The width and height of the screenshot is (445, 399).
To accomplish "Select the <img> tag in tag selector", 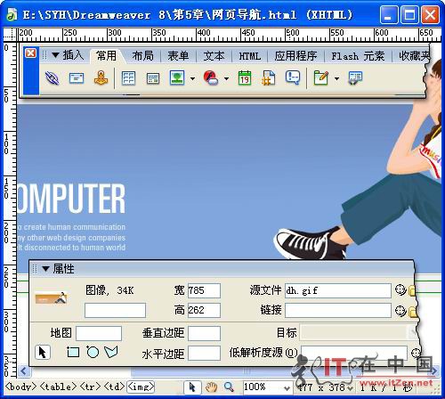I will click(142, 387).
